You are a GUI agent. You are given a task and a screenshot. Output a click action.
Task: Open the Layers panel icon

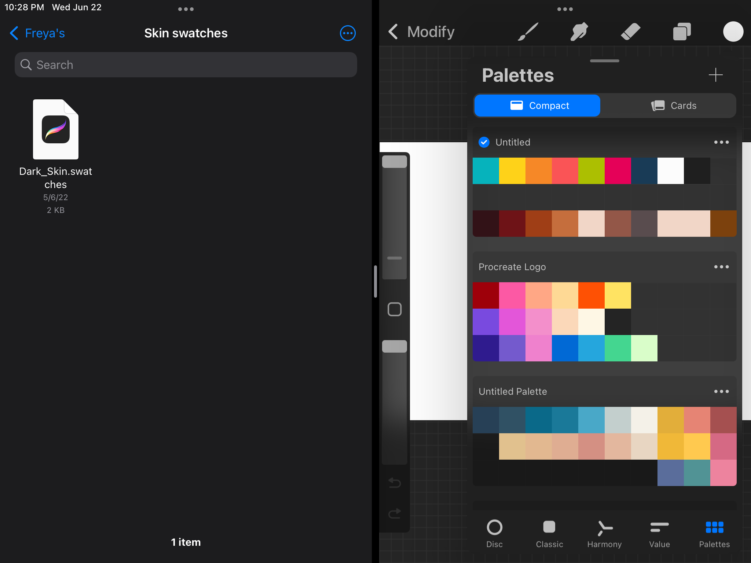tap(682, 32)
